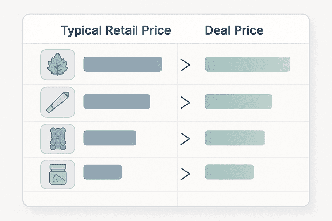
Task: Click the empty bottom row under Deal Price
Action: pos(243,199)
